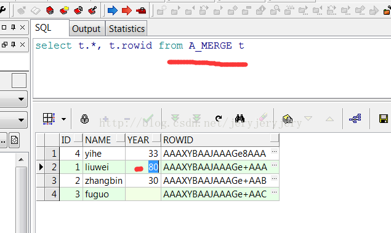Click the red arrow toolbar icon
This screenshot has width=391, height=233.
coord(127,10)
